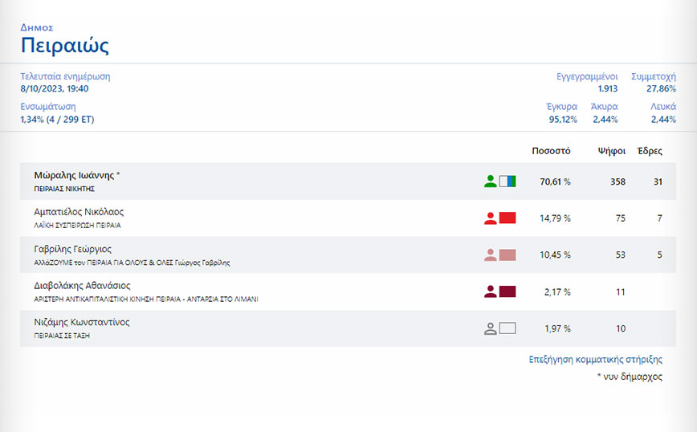Select the candidate name Αμπατιέλος Νικόλαος
The image size is (697, 432).
click(79, 212)
